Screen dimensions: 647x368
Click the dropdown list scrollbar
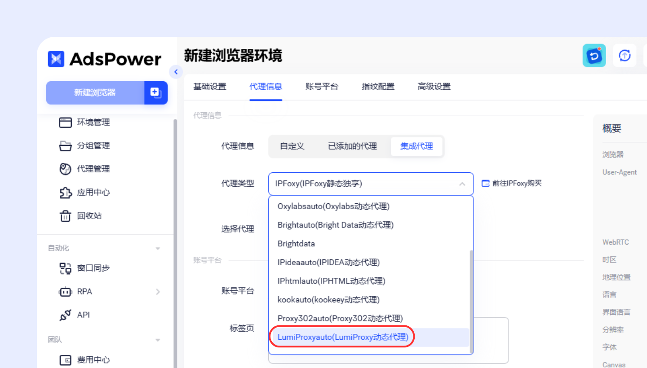[x=471, y=302]
